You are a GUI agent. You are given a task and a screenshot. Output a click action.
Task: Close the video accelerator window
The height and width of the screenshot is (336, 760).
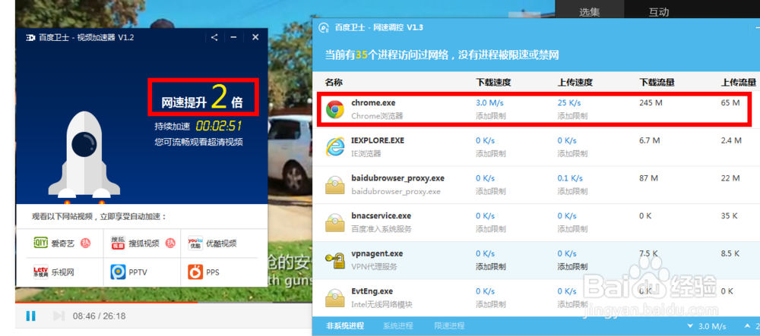pos(255,37)
